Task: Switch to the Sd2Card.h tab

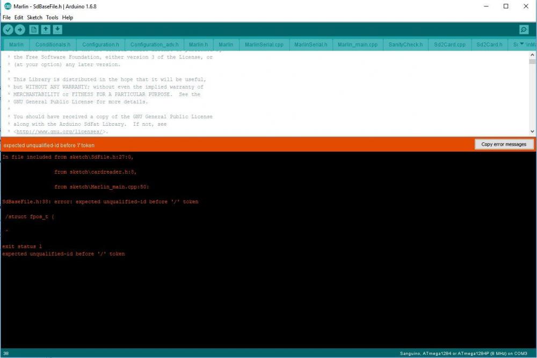Action: pyautogui.click(x=489, y=45)
